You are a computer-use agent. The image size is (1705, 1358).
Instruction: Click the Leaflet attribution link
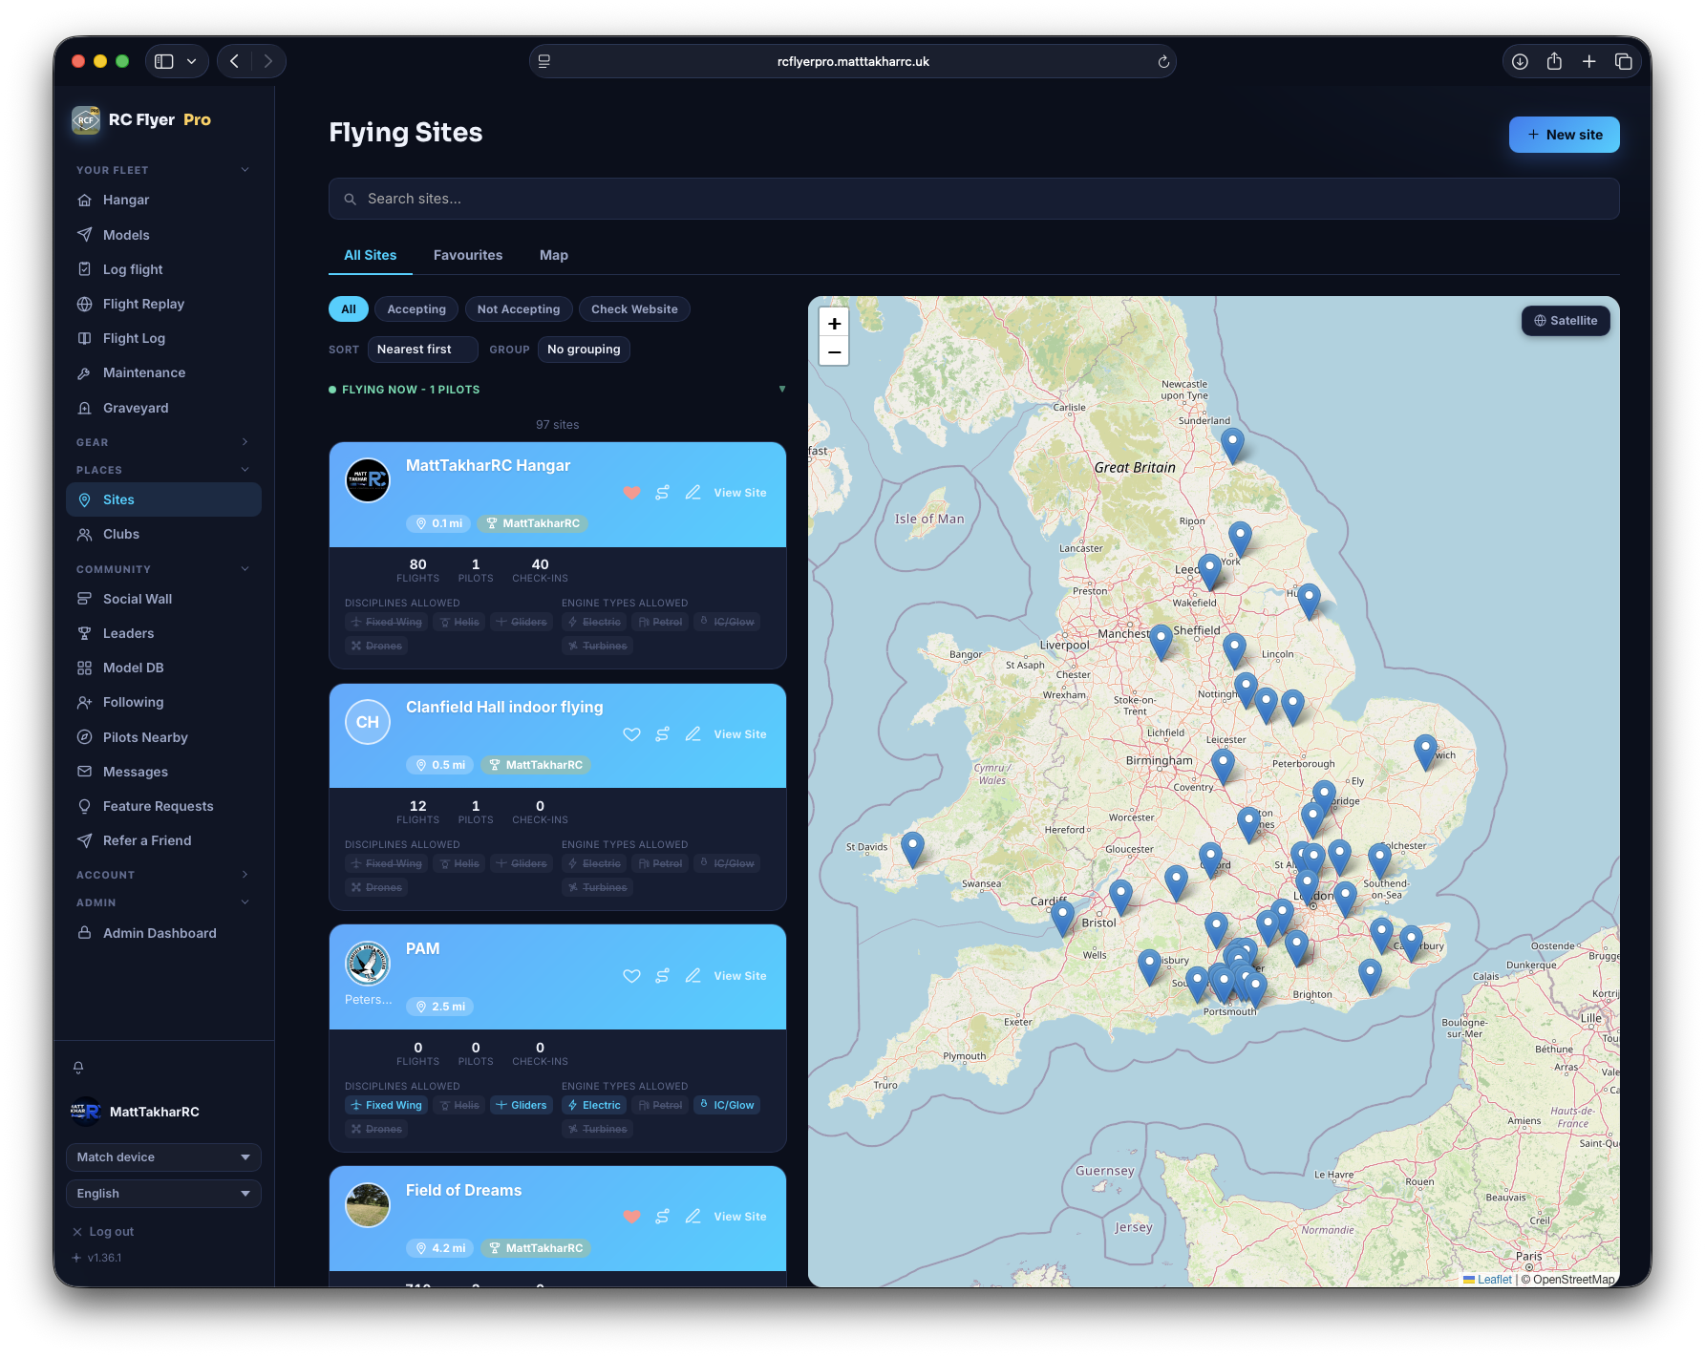(1494, 1280)
